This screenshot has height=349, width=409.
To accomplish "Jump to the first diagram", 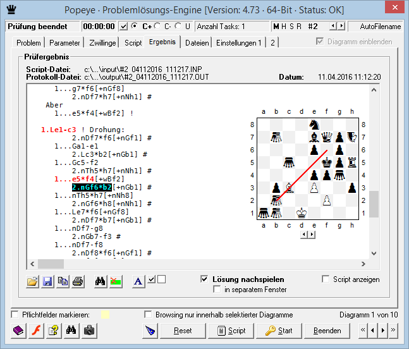I will pos(363,331).
